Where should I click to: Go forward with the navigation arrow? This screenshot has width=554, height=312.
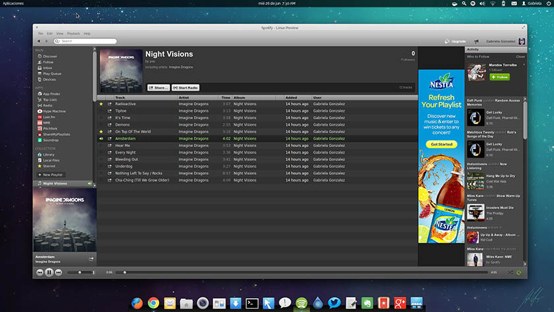pyautogui.click(x=46, y=42)
